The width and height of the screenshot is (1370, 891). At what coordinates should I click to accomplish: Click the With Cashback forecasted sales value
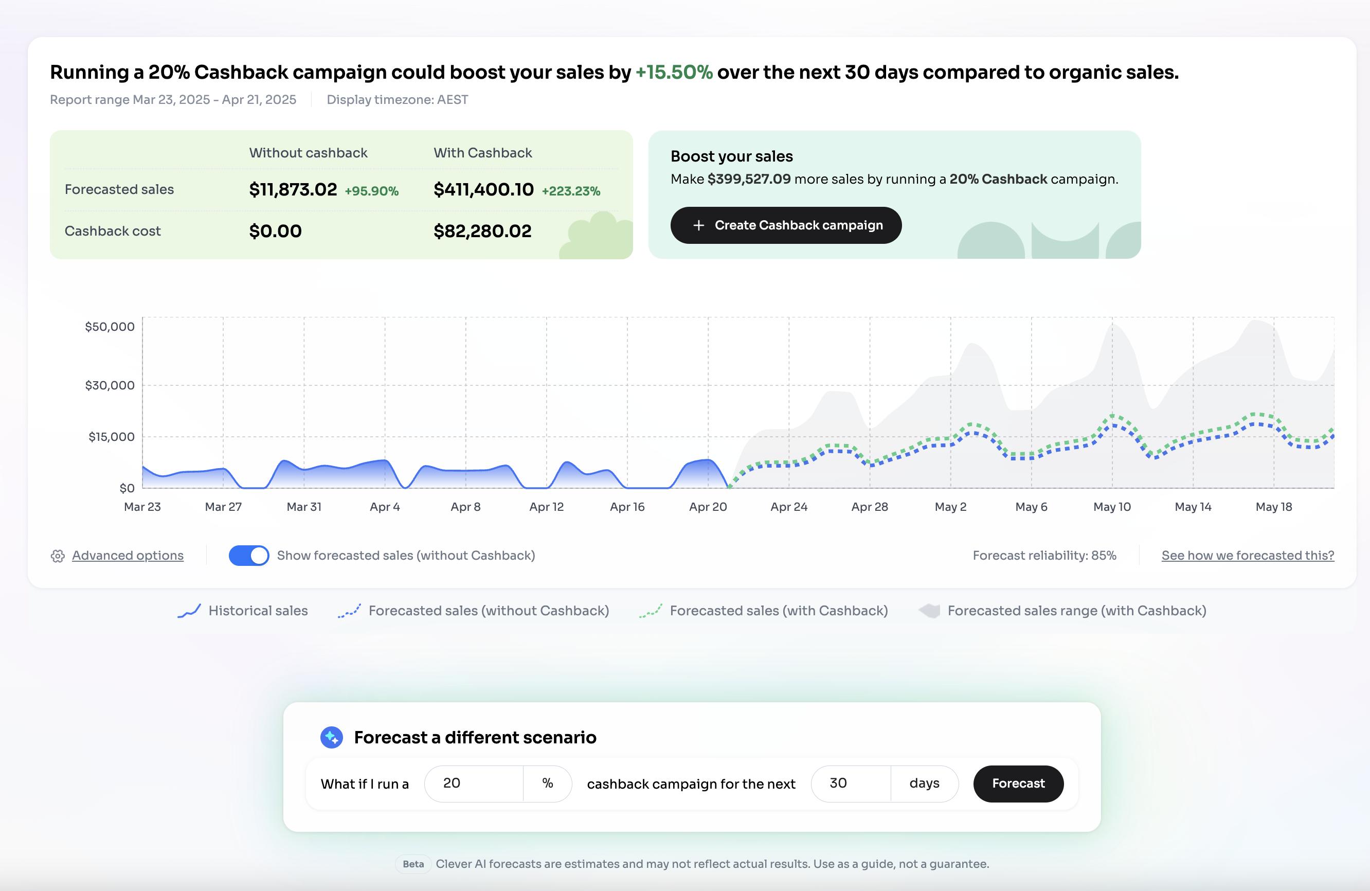pyautogui.click(x=483, y=189)
